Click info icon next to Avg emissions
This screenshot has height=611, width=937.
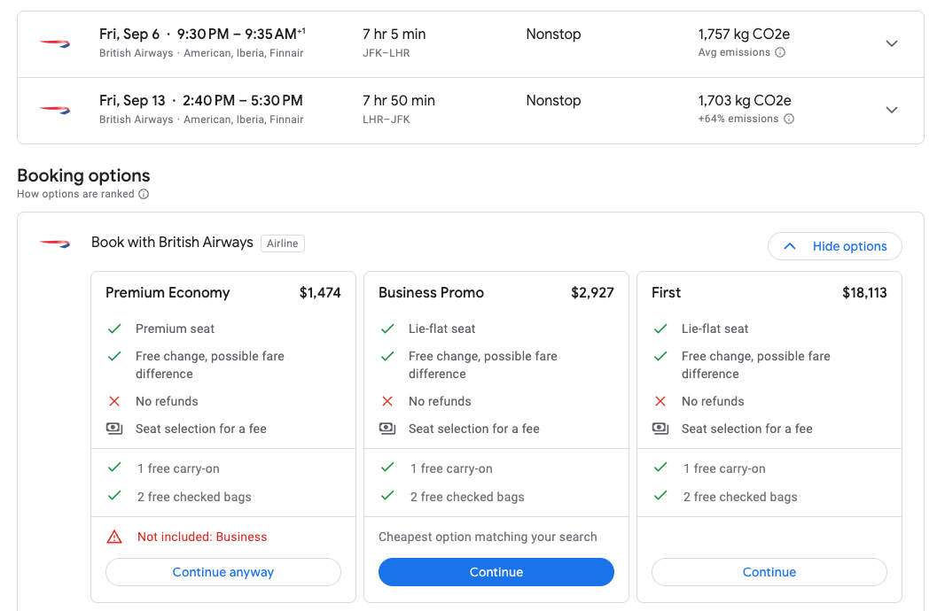[x=780, y=53]
